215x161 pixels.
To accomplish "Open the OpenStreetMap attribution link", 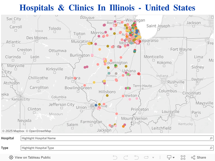I will [x=38, y=131].
